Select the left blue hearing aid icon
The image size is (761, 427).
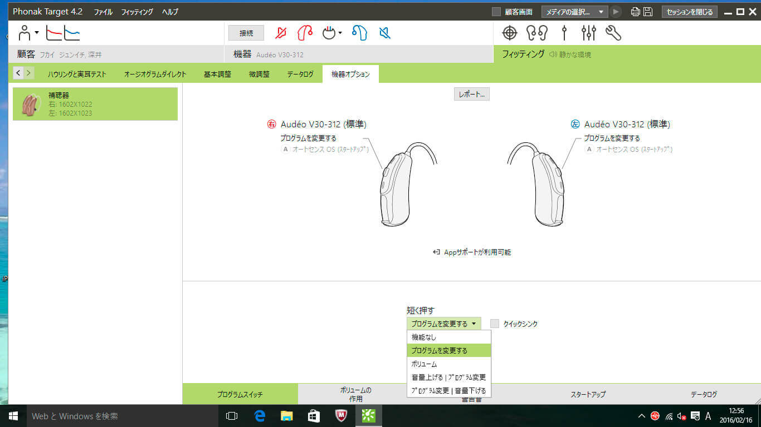pyautogui.click(x=360, y=33)
